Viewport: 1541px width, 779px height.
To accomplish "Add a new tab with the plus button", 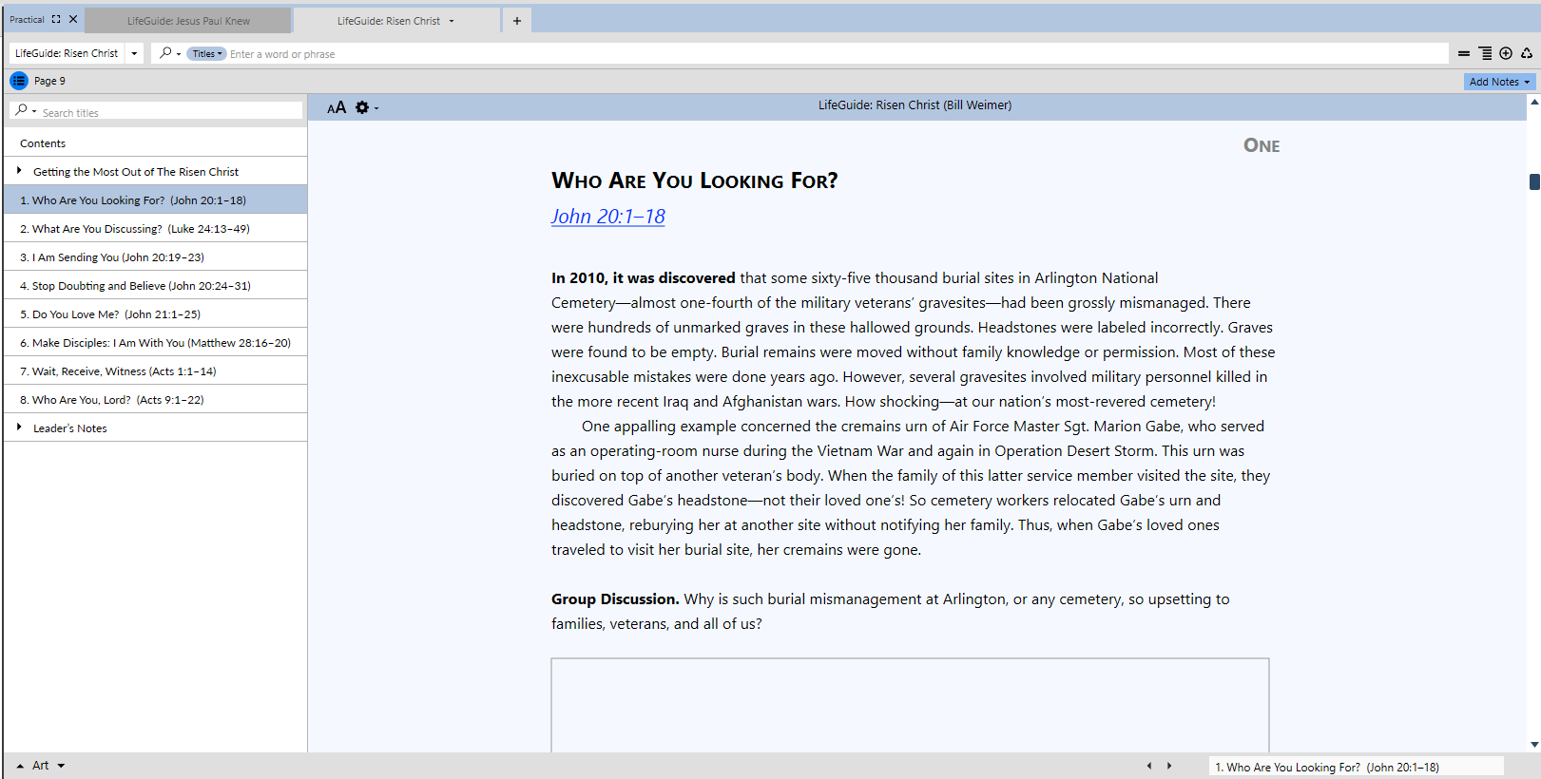I will [x=517, y=21].
